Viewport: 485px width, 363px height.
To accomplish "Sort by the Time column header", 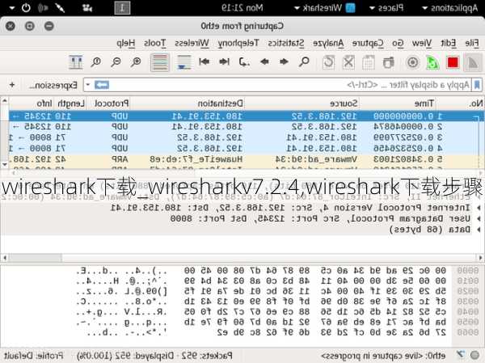I will (397, 103).
